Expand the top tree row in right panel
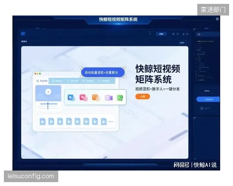Image resolution: width=233 pixels, height=186 pixels. click(205, 41)
